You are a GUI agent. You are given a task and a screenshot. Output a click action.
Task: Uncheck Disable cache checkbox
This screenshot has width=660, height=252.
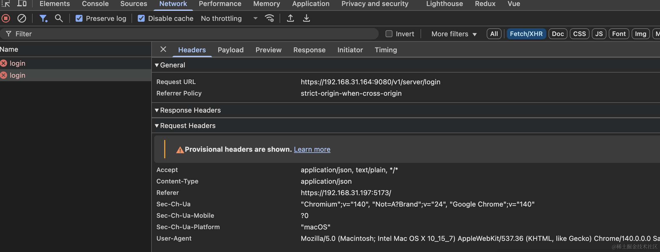pos(141,19)
